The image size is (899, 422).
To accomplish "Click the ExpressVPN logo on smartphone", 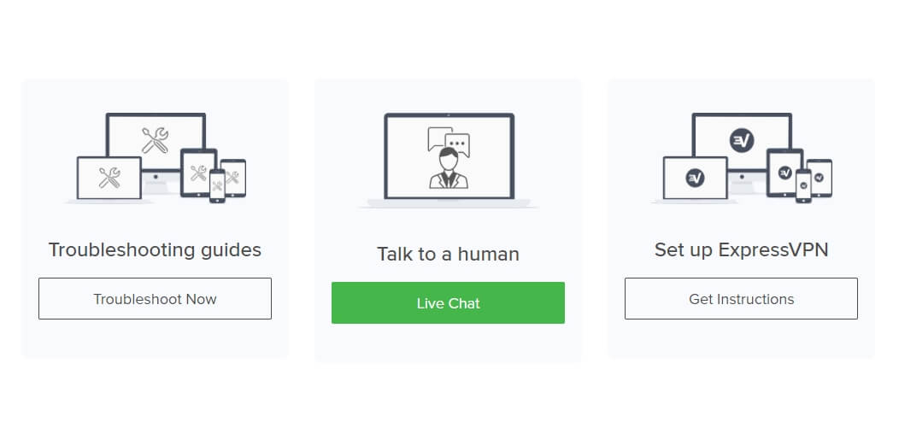I will point(803,185).
